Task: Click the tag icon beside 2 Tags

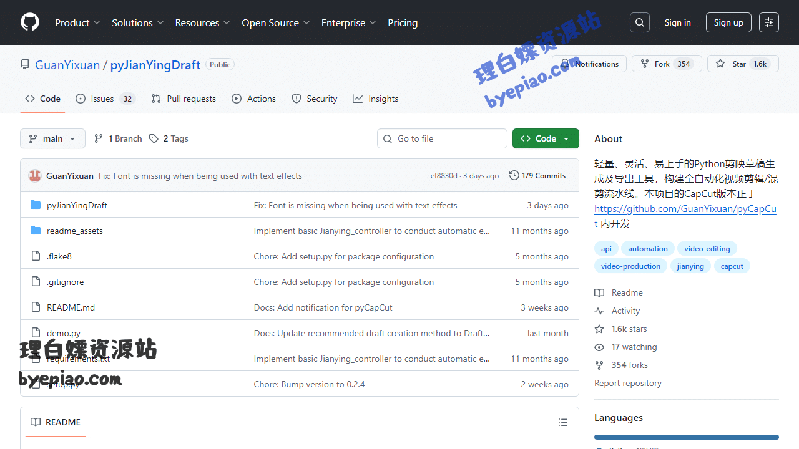Action: (x=154, y=138)
